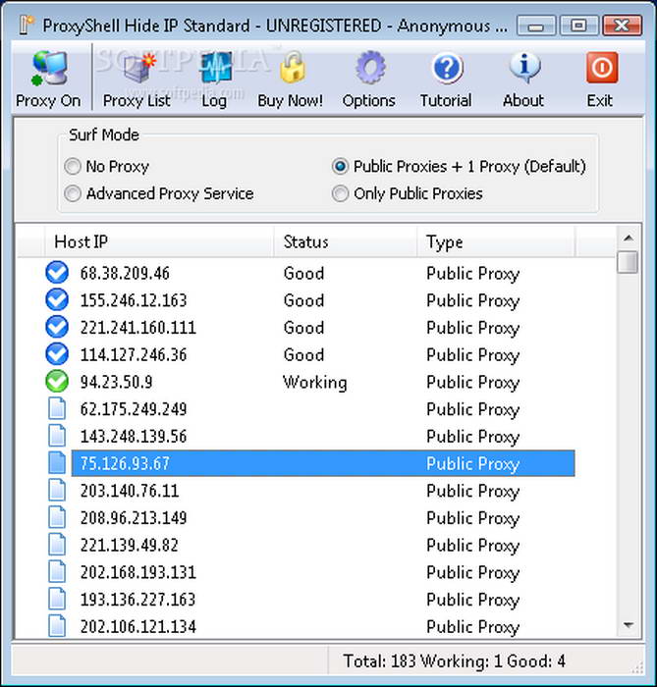Viewport: 657px width, 687px height.
Task: Click page icon for 203.140.76.11
Action: [x=57, y=490]
